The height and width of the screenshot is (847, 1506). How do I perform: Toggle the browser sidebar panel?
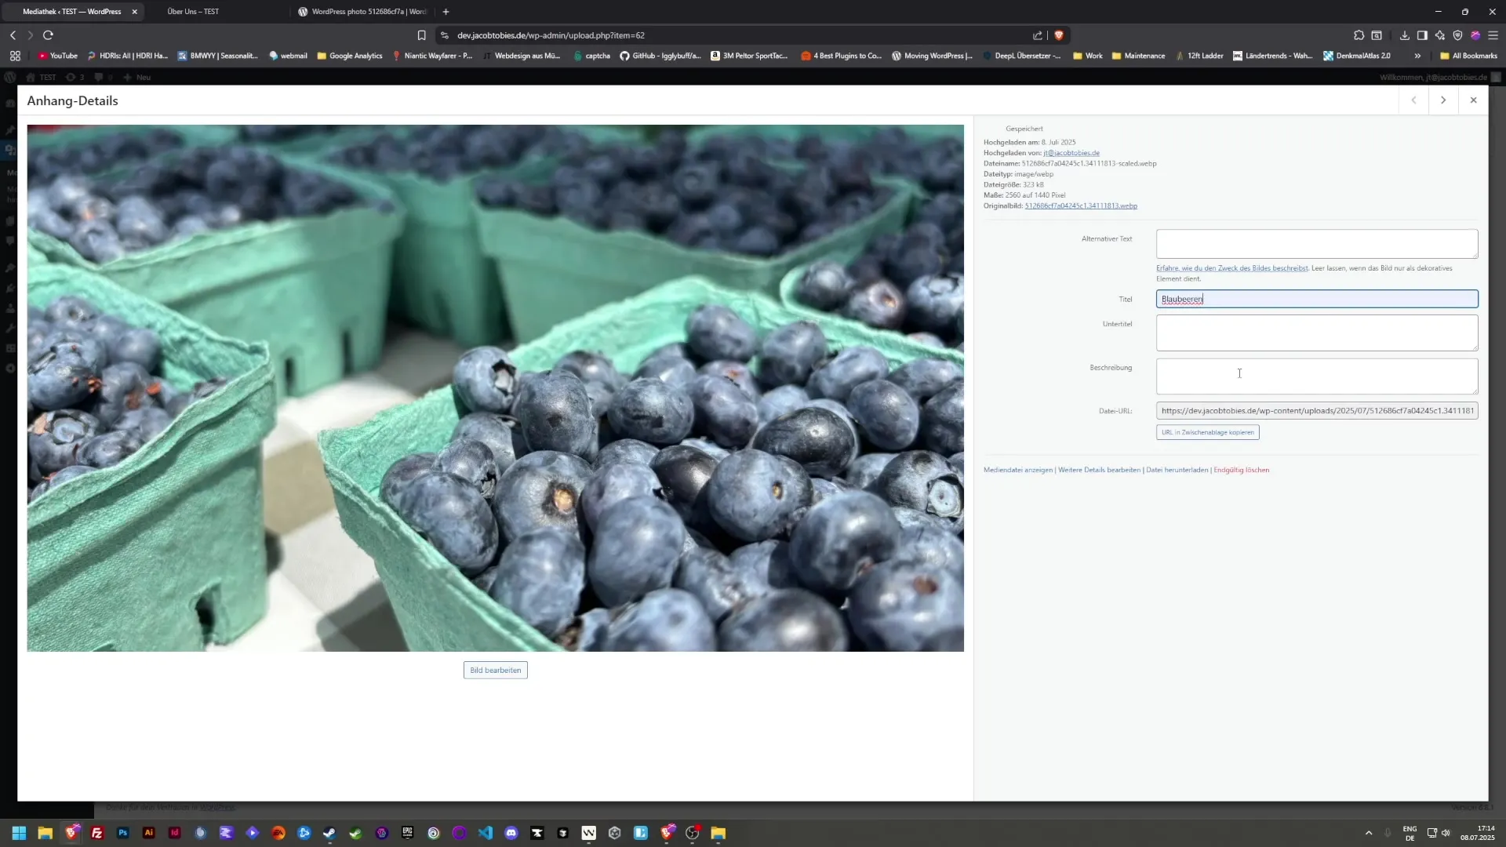(1422, 35)
